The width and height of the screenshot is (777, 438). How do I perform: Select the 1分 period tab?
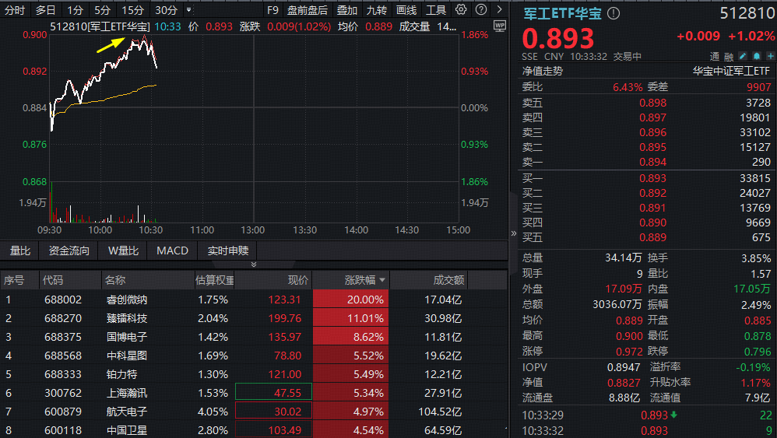(76, 10)
